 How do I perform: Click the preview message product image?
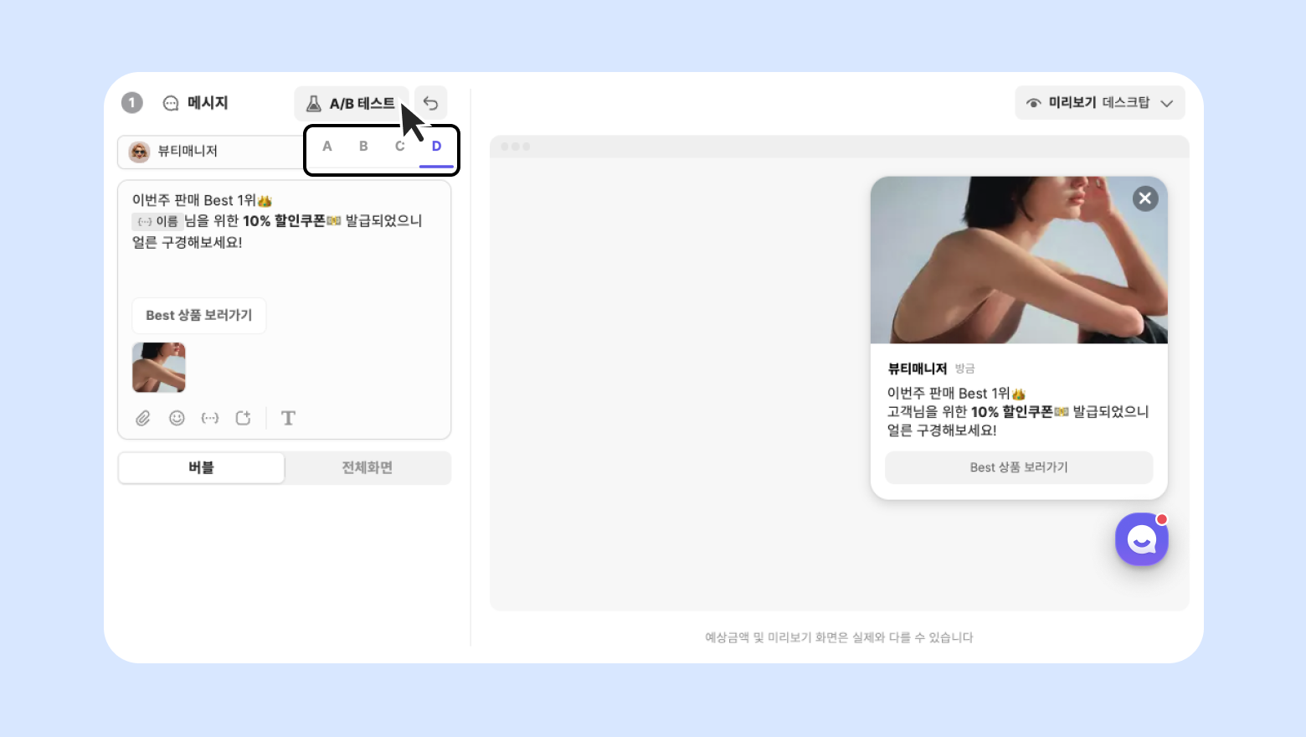click(1019, 260)
